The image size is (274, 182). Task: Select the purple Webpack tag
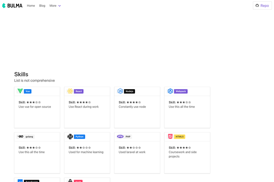click(x=181, y=91)
